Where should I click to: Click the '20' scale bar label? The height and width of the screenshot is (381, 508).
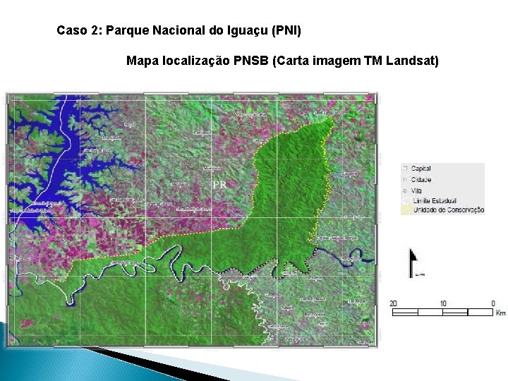tap(393, 303)
